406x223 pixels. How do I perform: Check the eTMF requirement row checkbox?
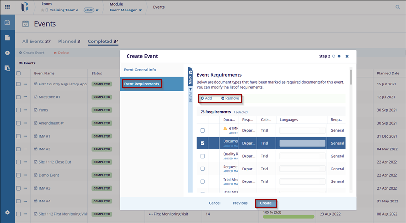pyautogui.click(x=203, y=130)
